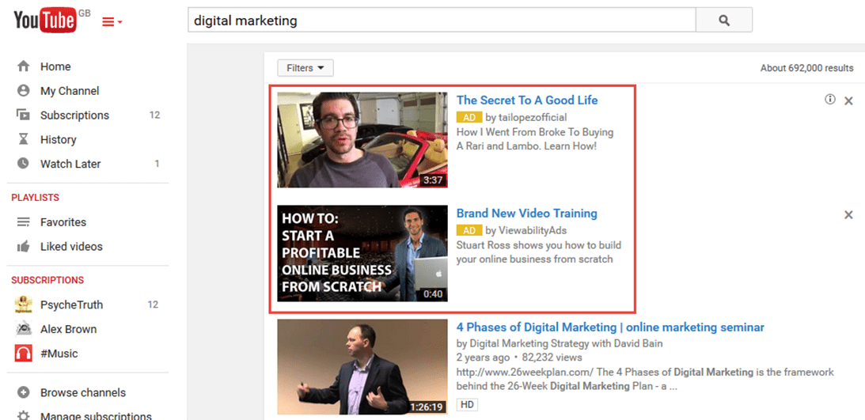Click the 82,232 views text
Viewport: 865px width, 420px height.
551,358
